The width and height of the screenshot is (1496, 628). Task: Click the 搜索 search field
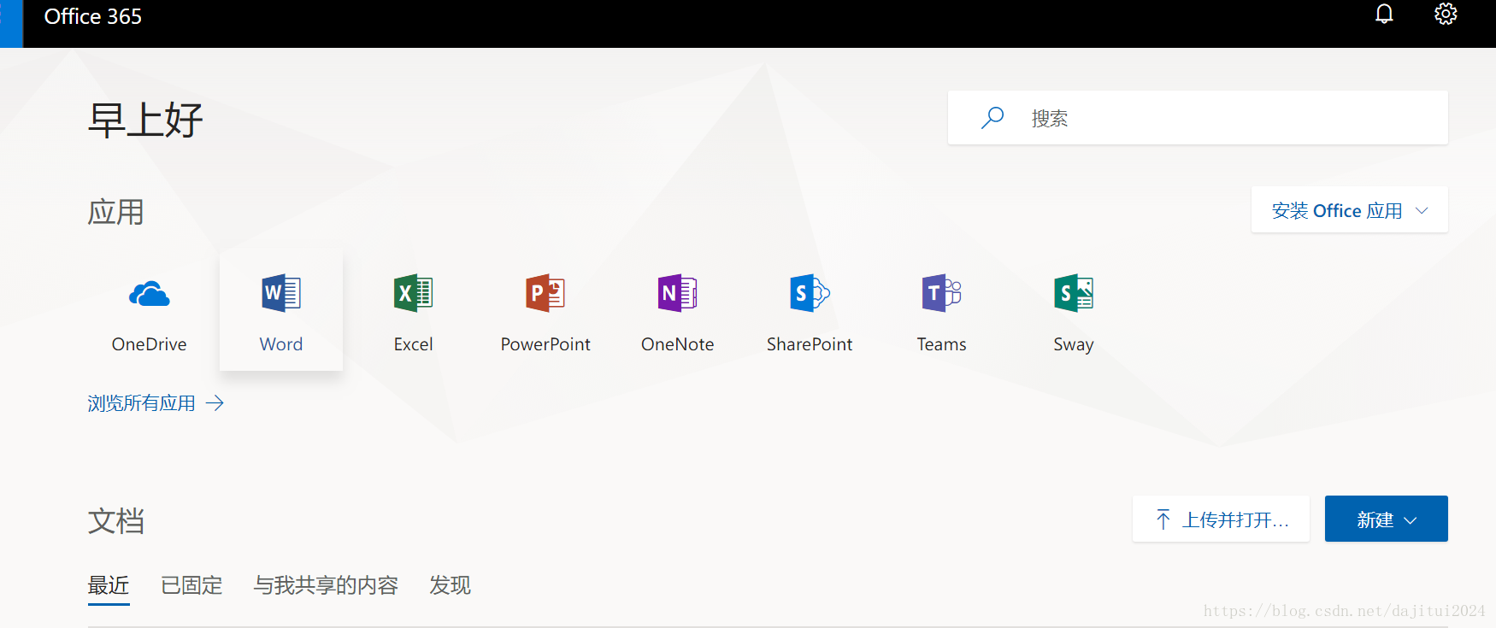click(1198, 118)
